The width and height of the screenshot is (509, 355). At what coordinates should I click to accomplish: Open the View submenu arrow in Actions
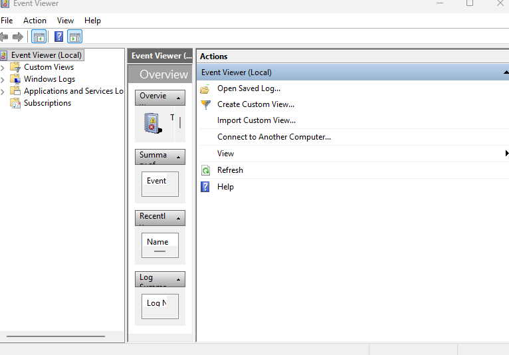coord(507,154)
